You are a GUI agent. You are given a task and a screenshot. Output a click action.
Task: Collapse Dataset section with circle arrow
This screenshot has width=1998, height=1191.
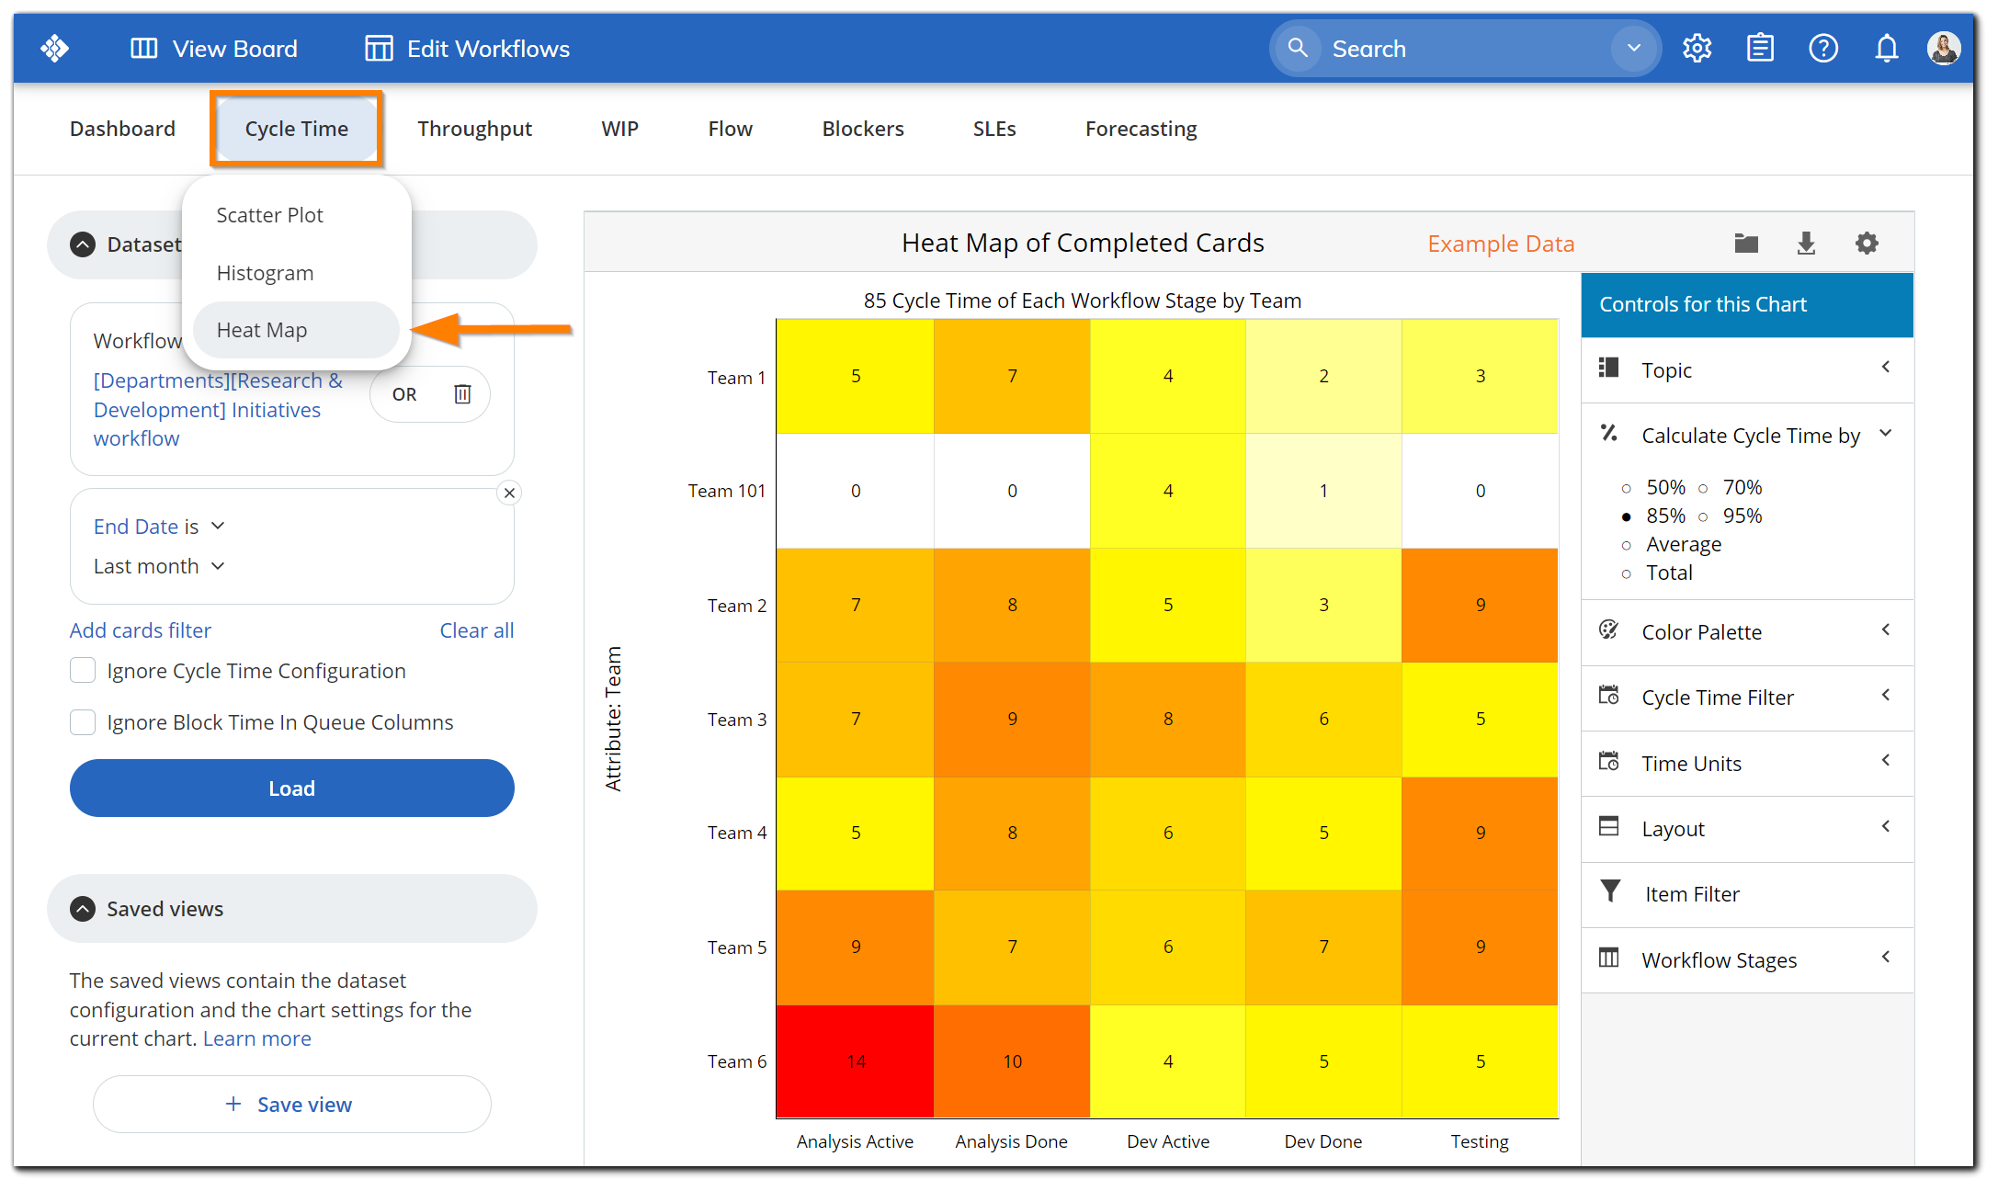point(83,244)
